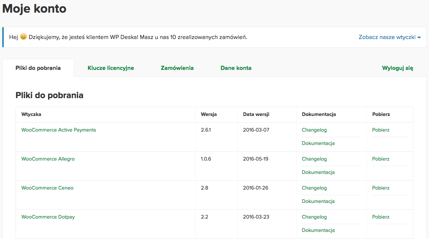Viewport: 429px width, 239px height.
Task: Click the 10 zrealizowanych zamówień thank-you message
Action: point(128,37)
